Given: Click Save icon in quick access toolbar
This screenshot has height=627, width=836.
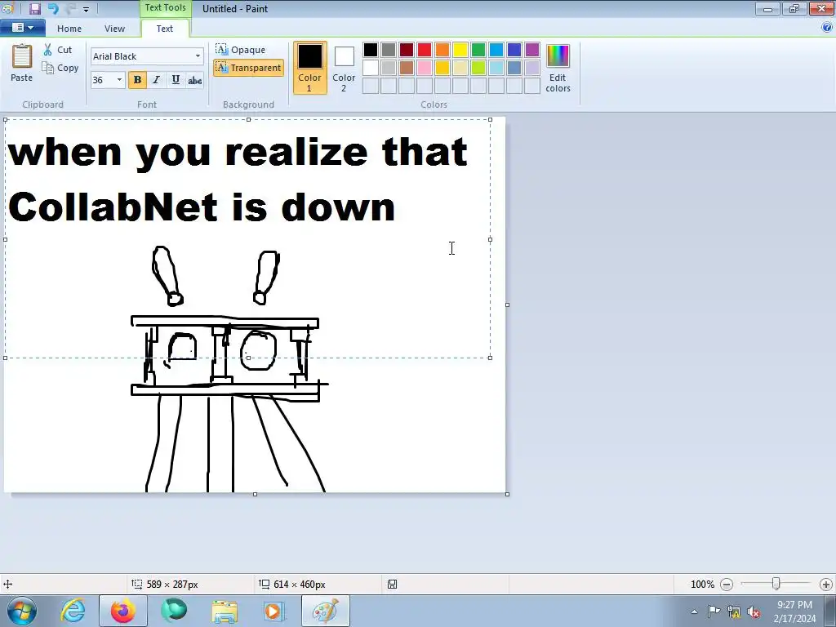Looking at the screenshot, I should (x=34, y=8).
